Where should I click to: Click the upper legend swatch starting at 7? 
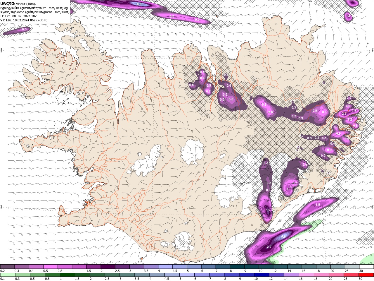point(223,267)
